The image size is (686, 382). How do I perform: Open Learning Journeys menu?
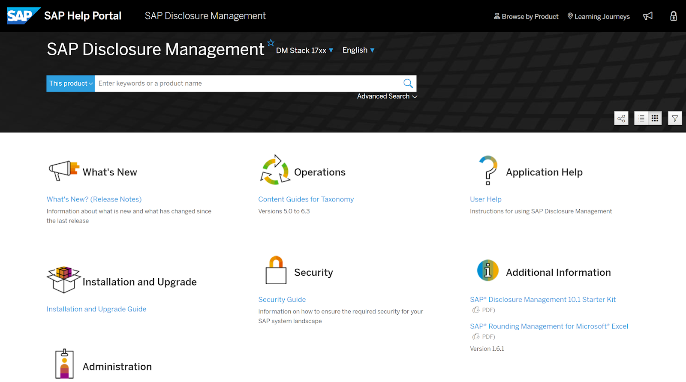click(599, 16)
